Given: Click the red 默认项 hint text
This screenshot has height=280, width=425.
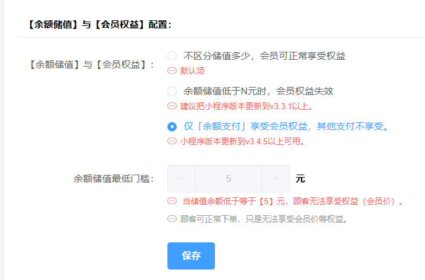Looking at the screenshot, I should coord(193,71).
